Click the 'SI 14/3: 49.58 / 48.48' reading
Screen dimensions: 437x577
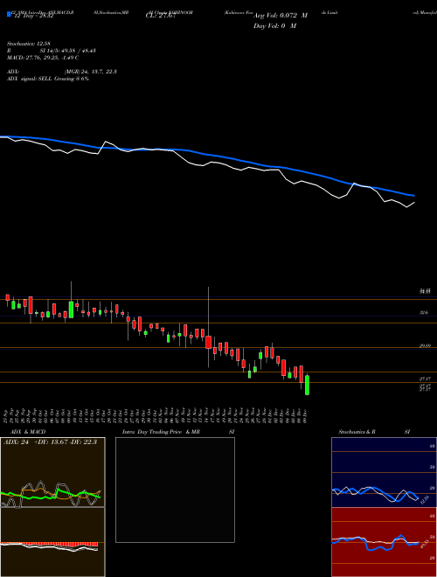68,51
